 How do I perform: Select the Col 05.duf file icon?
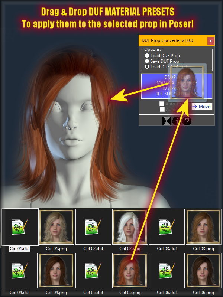(93, 271)
